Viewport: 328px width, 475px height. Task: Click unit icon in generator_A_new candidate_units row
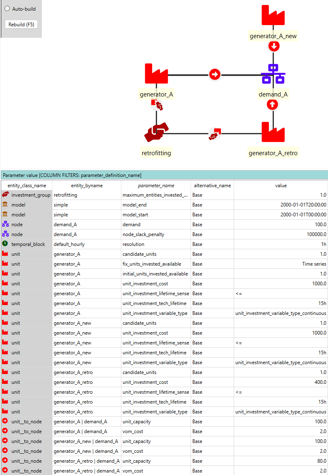(x=5, y=323)
